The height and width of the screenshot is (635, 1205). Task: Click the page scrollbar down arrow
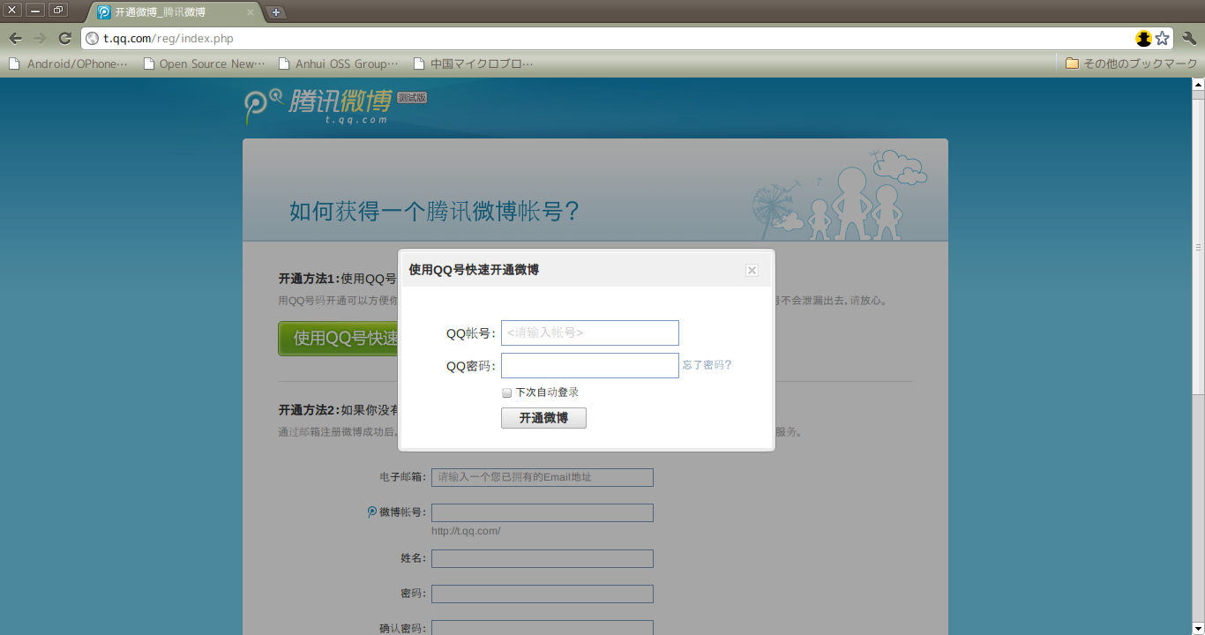click(x=1198, y=628)
